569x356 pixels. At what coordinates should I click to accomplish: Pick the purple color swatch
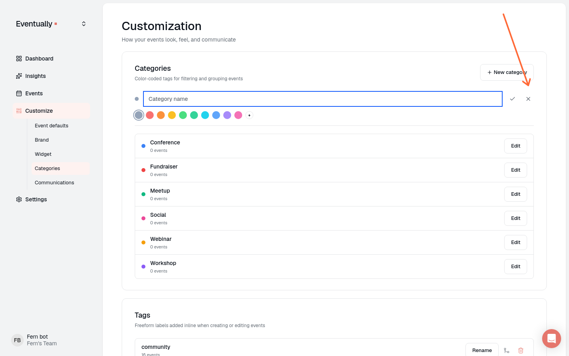(x=227, y=115)
